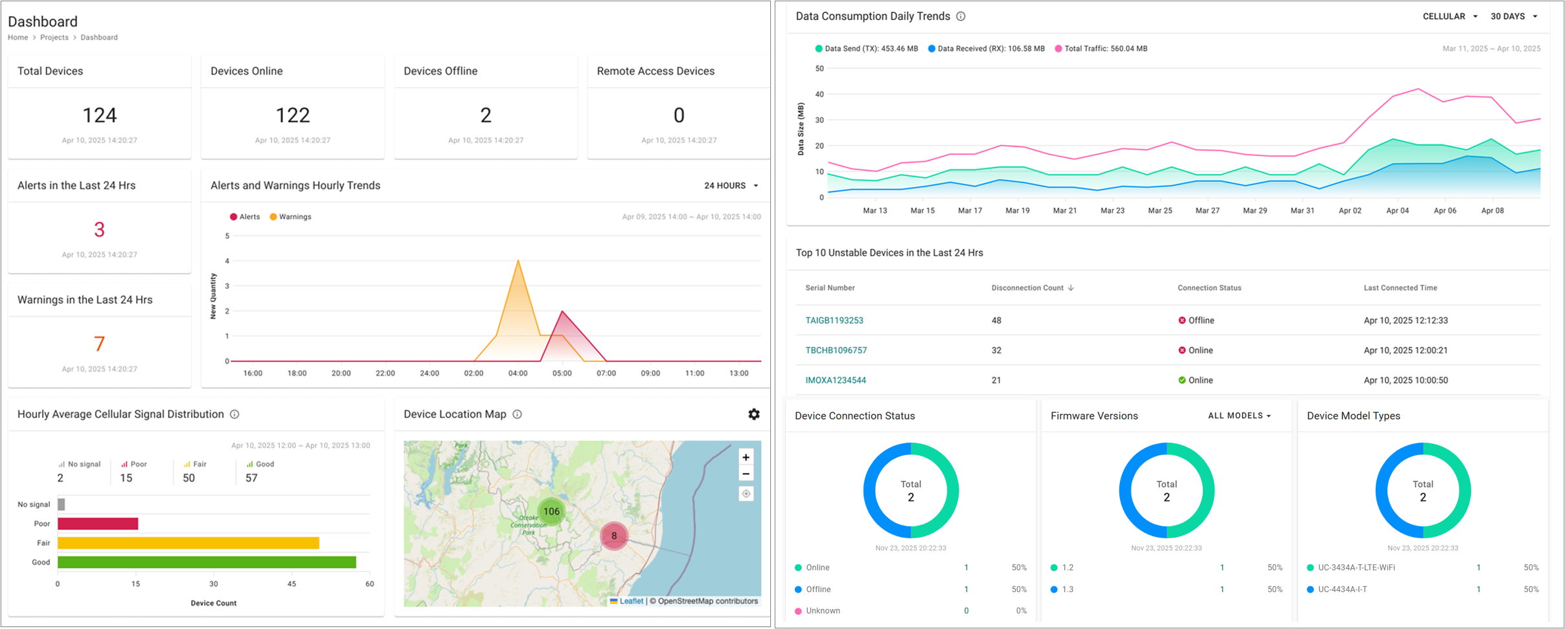Expand the ALL MODELS firmware dropdown
The height and width of the screenshot is (629, 1565).
coord(1239,415)
